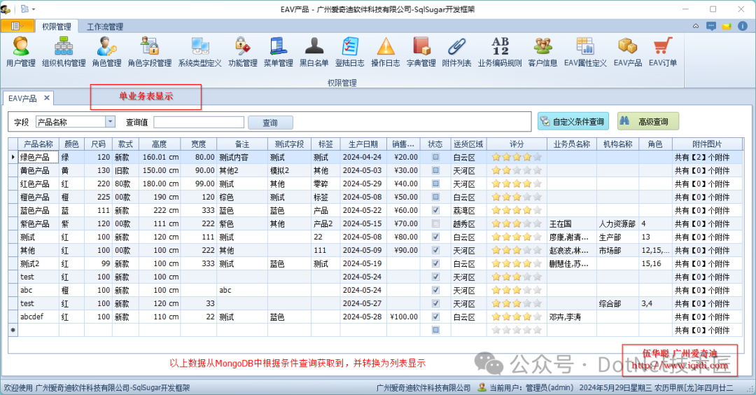Set the 评分 star rating for 紫色产品
Screen dimensions: 756x395
click(x=517, y=224)
